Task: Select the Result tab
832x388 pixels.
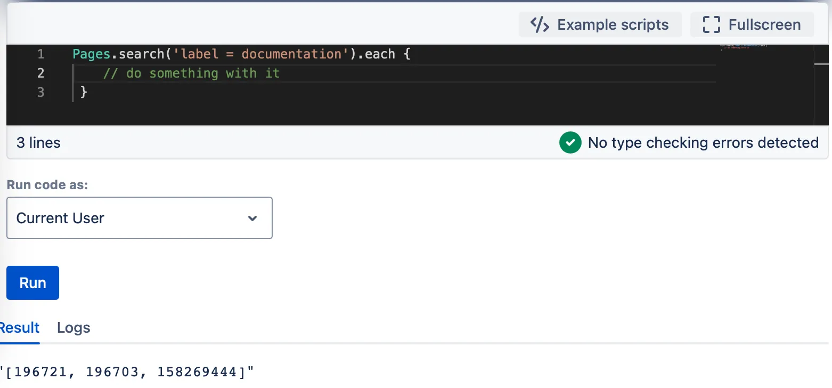Action: coord(19,328)
